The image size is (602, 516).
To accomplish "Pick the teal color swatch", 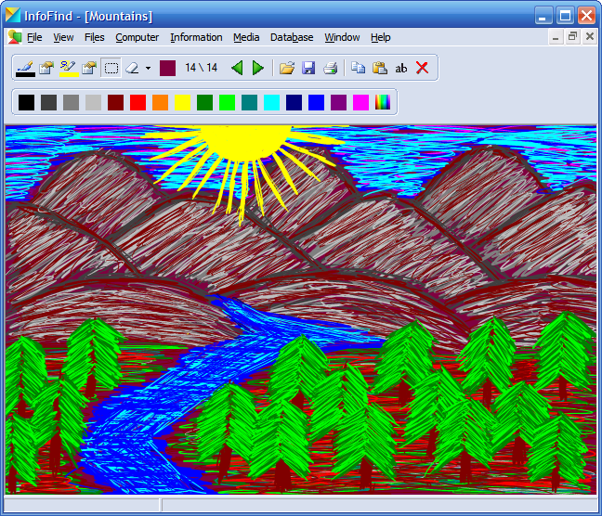I will 249,102.
